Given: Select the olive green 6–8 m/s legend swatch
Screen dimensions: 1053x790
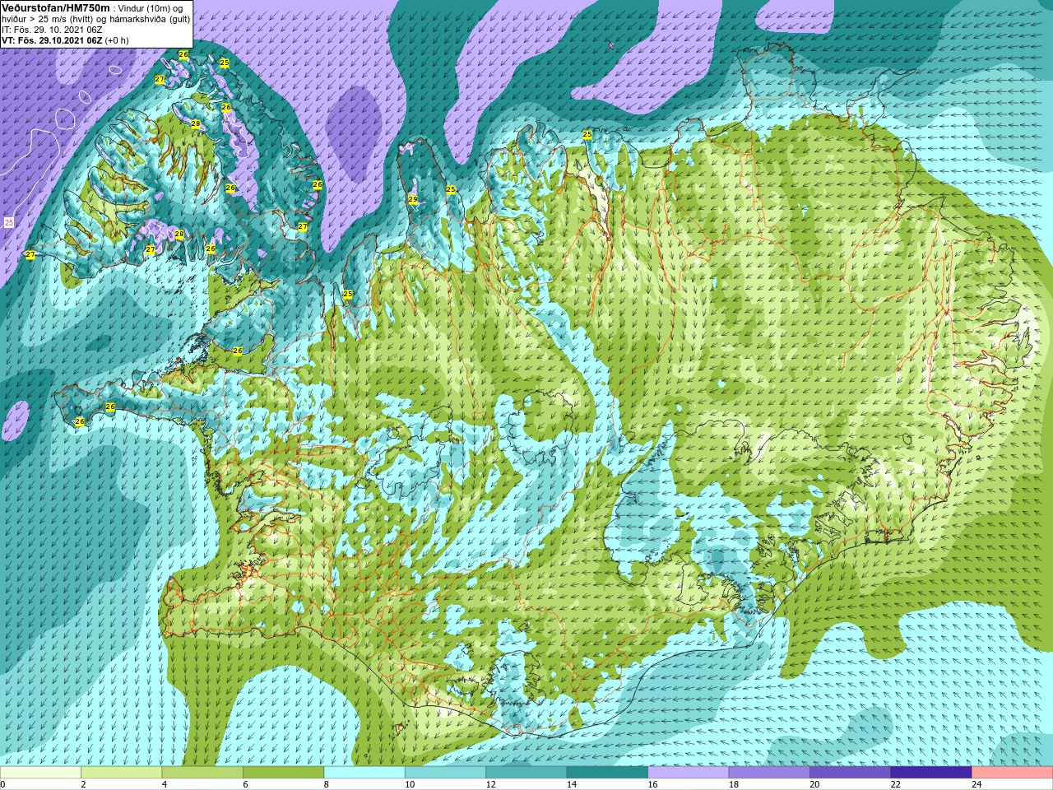Looking at the screenshot, I should click(x=284, y=773).
